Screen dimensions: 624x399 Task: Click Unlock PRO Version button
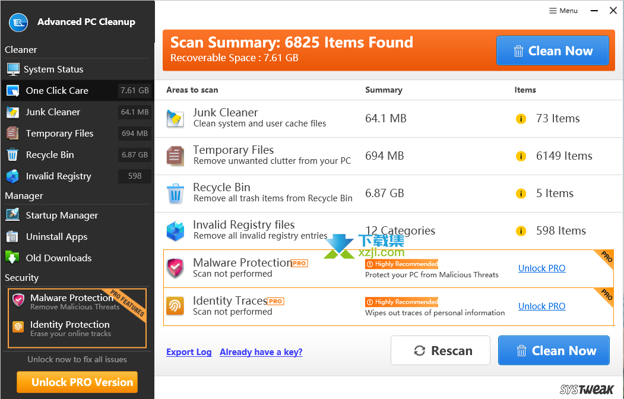[x=77, y=382]
